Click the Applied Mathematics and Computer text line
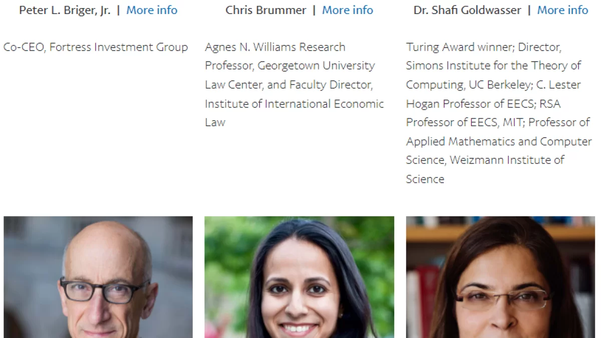601x338 pixels. pyautogui.click(x=499, y=141)
